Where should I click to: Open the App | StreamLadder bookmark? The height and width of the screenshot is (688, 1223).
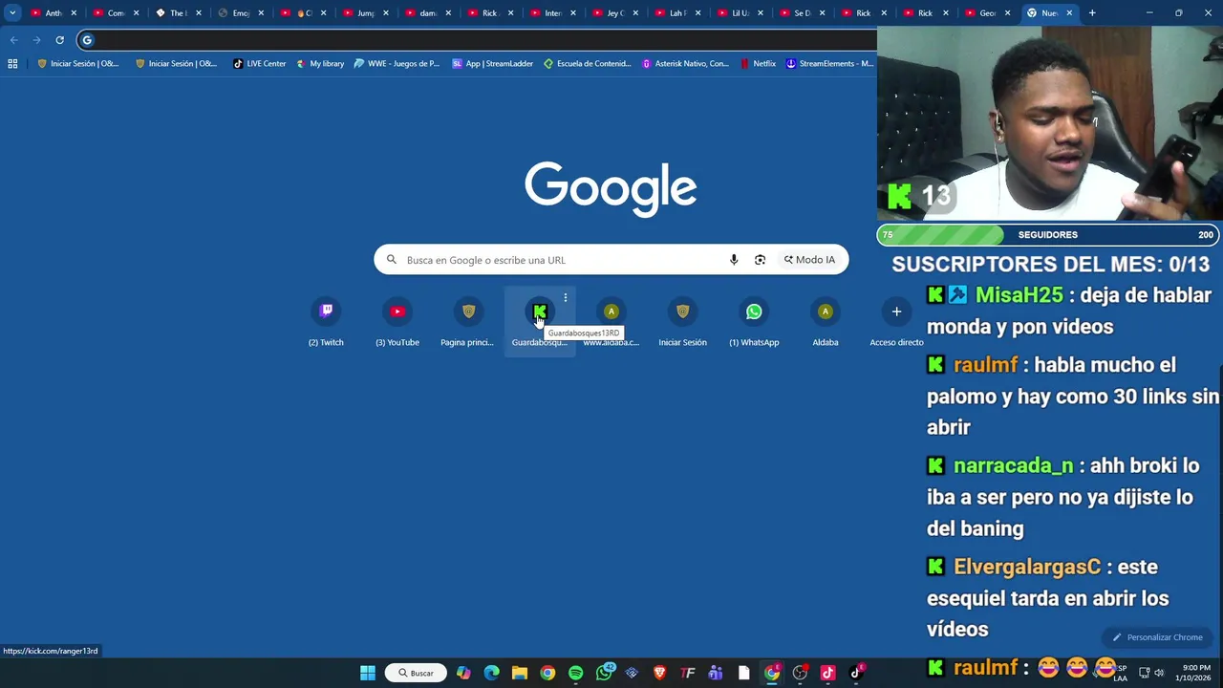pyautogui.click(x=492, y=63)
